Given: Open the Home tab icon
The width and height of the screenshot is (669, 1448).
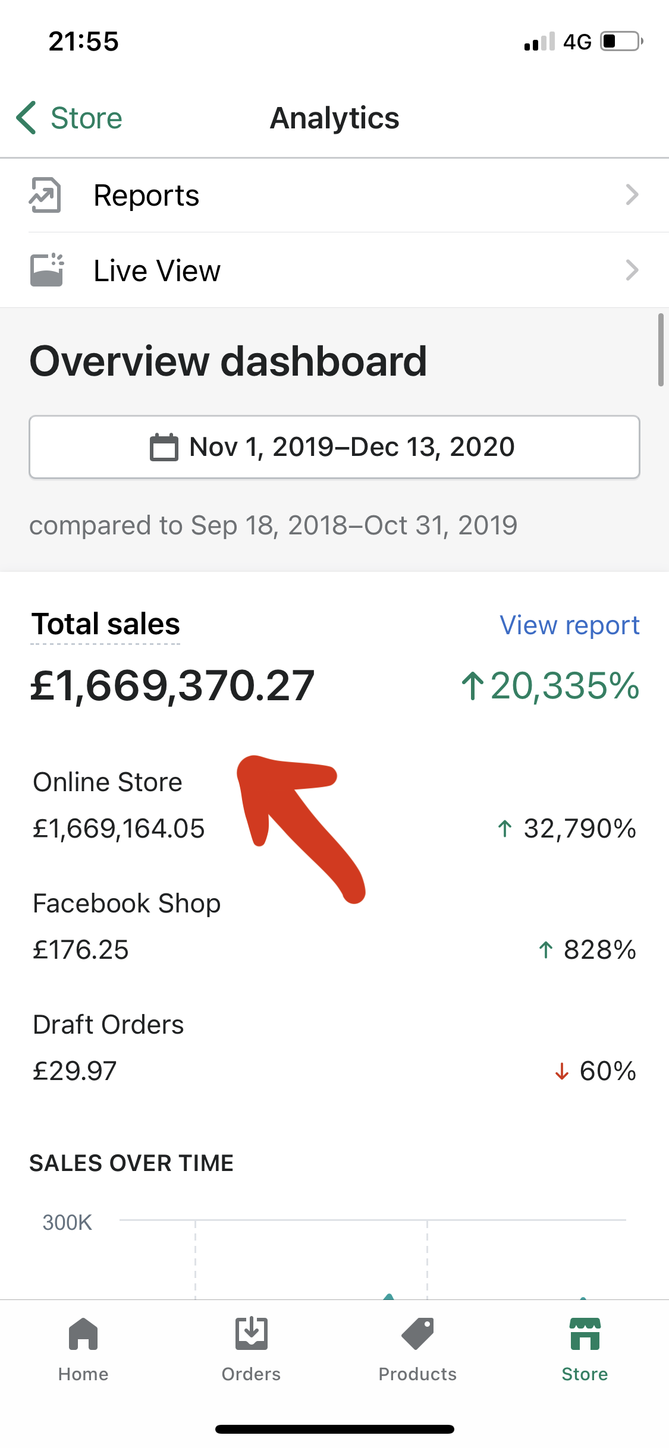Looking at the screenshot, I should click(83, 1334).
